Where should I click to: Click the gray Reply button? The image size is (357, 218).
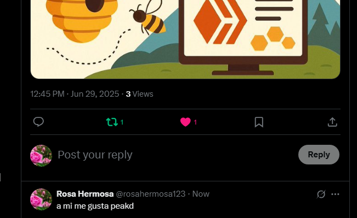(x=319, y=155)
